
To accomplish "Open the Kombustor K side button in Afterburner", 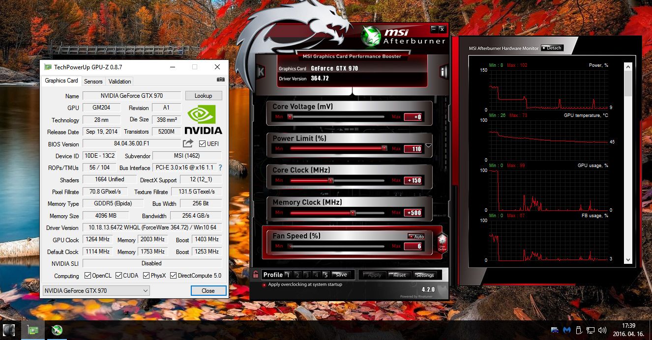I will tap(261, 72).
